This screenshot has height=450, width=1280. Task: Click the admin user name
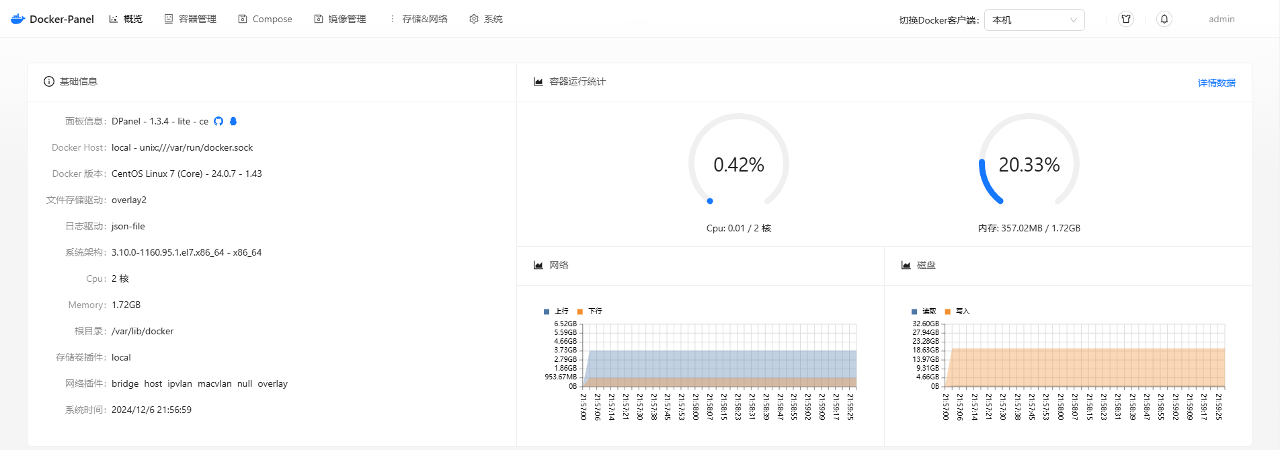pyautogui.click(x=1222, y=19)
